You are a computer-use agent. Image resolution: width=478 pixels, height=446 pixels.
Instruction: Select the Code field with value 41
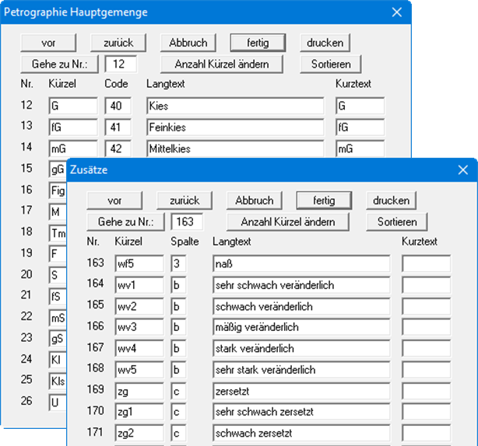[118, 127]
